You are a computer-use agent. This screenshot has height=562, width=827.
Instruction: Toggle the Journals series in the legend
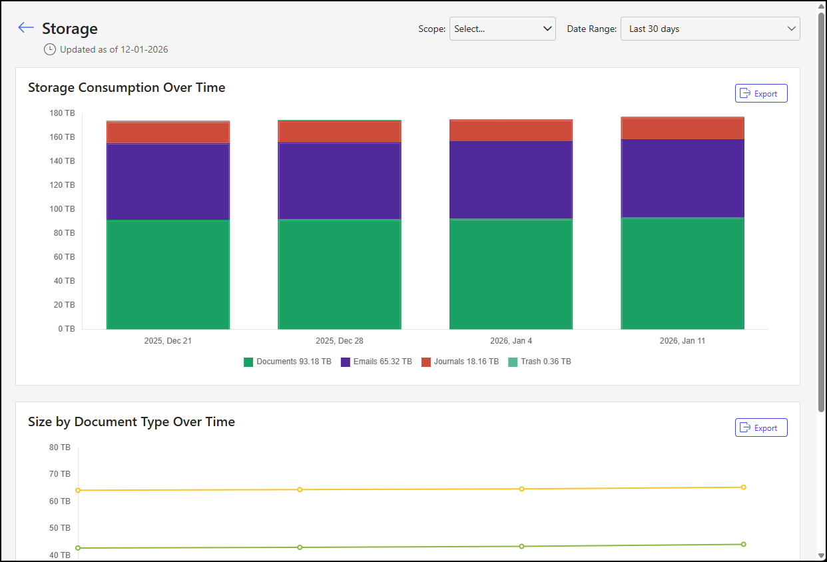pyautogui.click(x=465, y=362)
